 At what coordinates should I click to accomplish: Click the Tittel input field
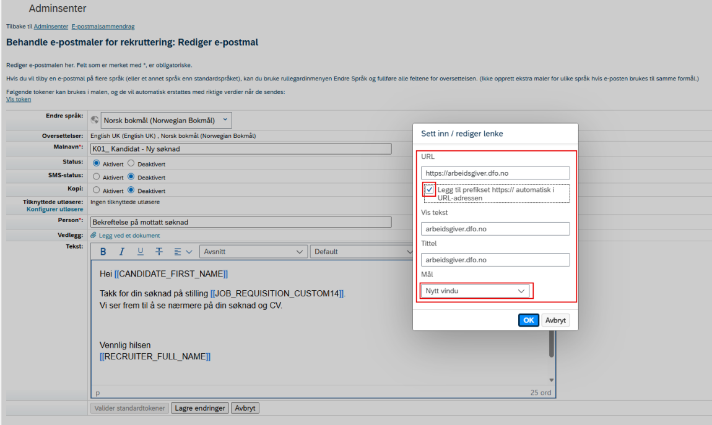pos(495,260)
